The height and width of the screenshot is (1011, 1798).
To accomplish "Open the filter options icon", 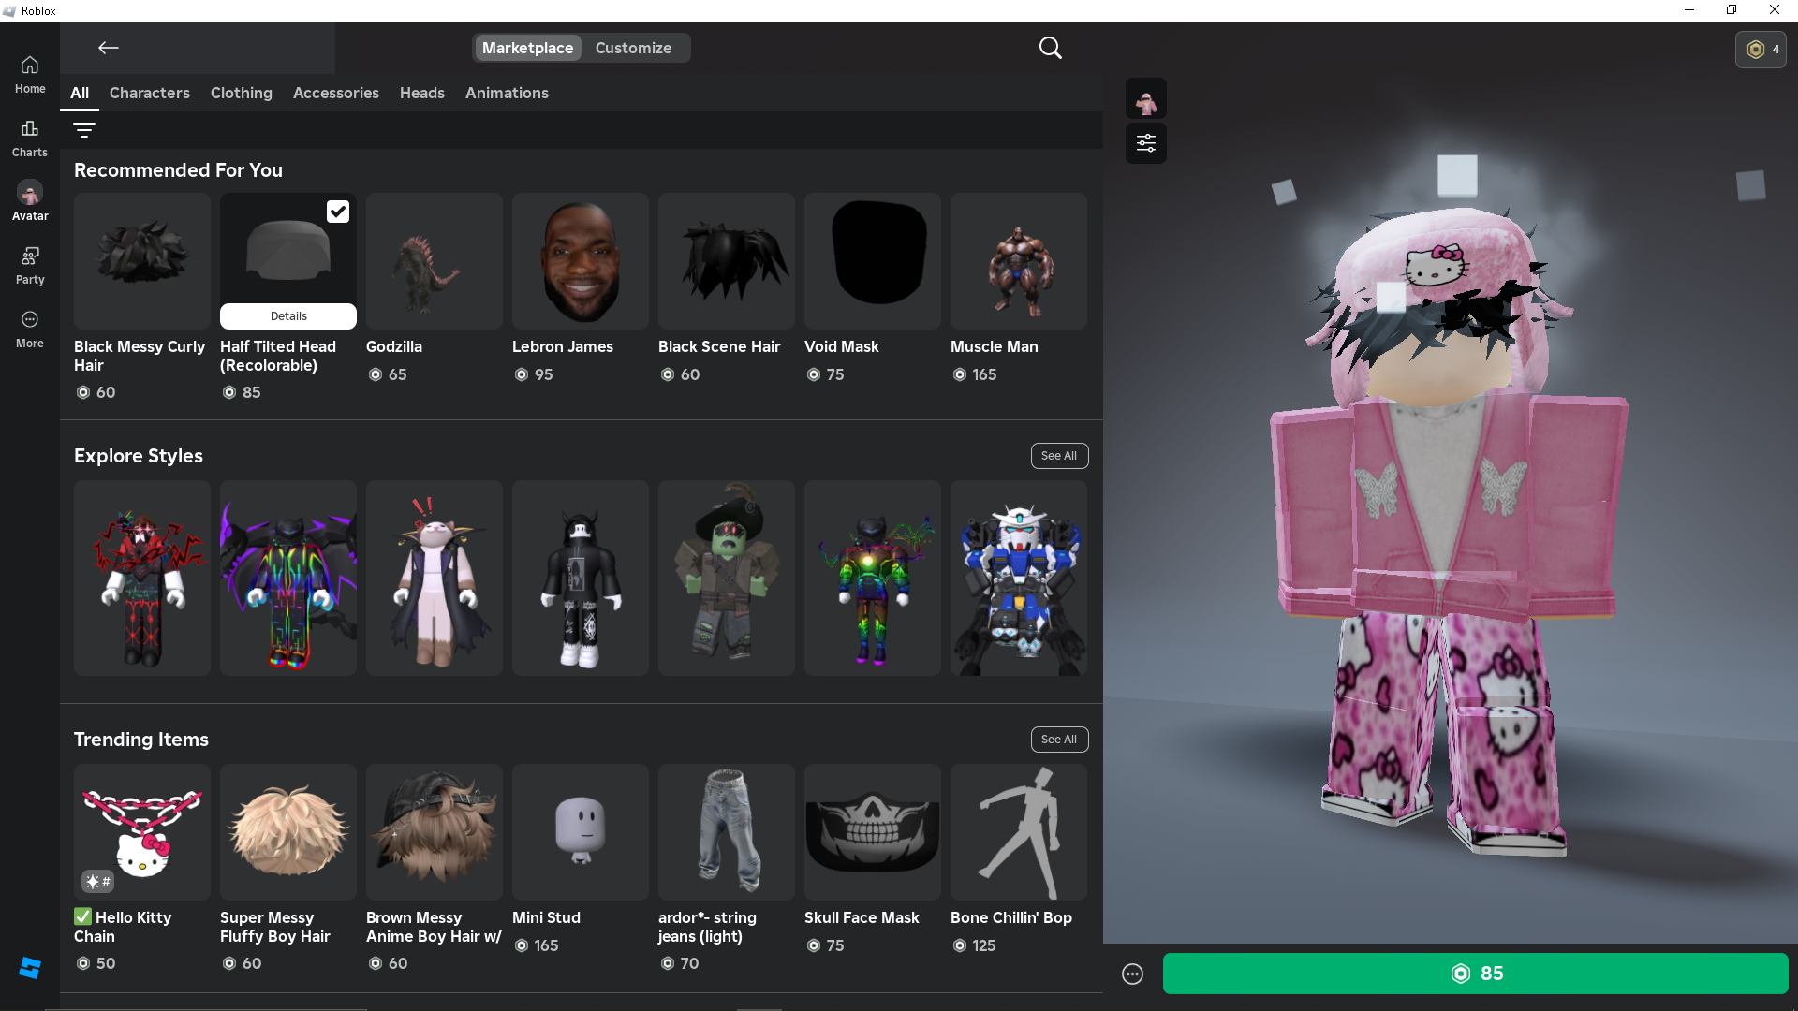I will [84, 130].
